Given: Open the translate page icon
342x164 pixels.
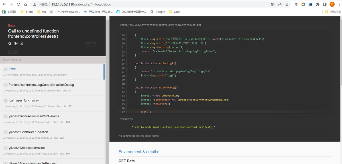Looking at the screenshot, I should [x=273, y=4].
